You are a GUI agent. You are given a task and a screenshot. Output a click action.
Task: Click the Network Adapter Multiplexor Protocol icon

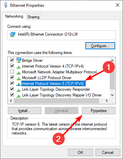tap(19, 73)
